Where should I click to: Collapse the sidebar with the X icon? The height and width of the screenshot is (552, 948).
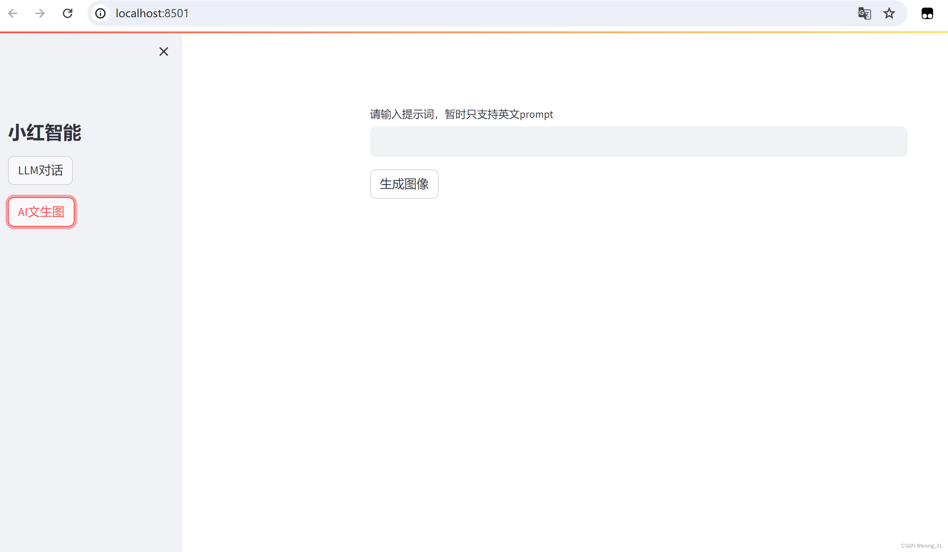click(x=164, y=51)
